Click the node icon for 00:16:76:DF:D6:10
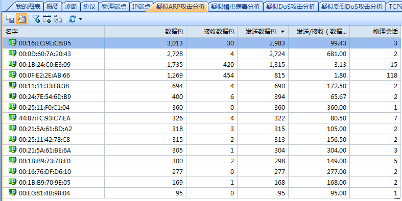Viewport: 402px width, 201px height. (x=13, y=171)
